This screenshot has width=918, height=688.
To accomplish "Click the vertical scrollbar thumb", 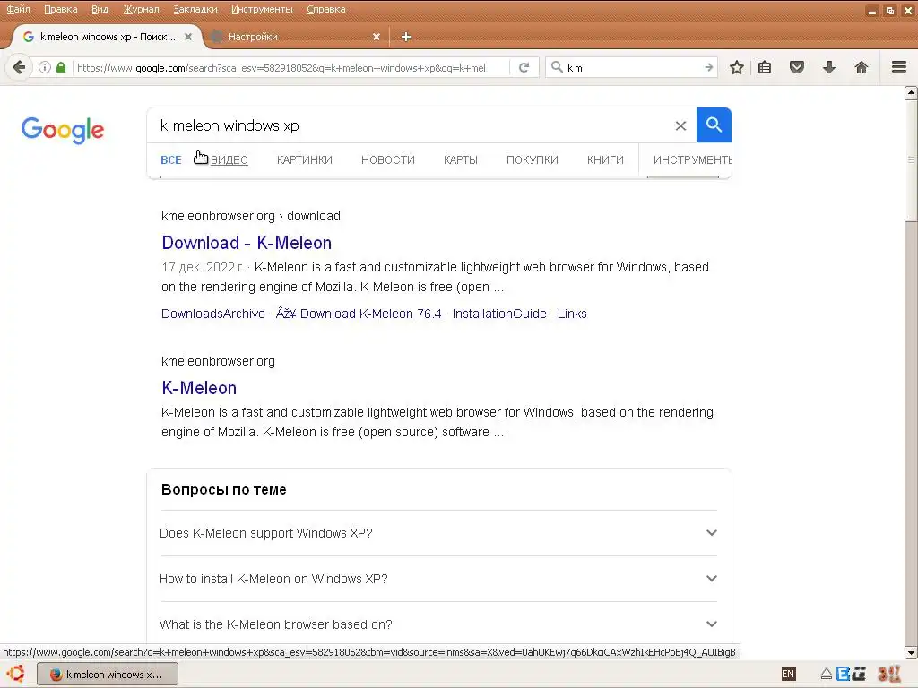I will coord(911,160).
